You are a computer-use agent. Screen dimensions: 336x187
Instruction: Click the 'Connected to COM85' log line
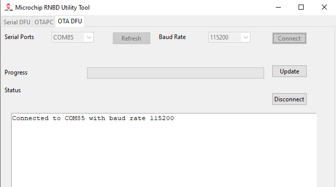pyautogui.click(x=93, y=118)
